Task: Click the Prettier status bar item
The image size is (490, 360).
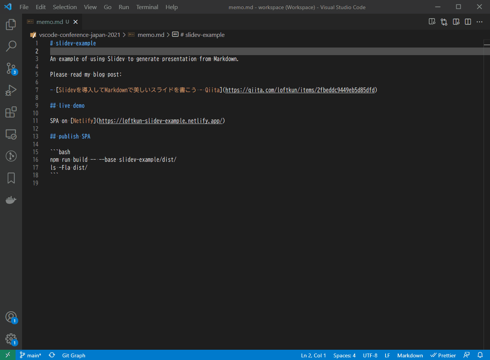Action: point(443,355)
